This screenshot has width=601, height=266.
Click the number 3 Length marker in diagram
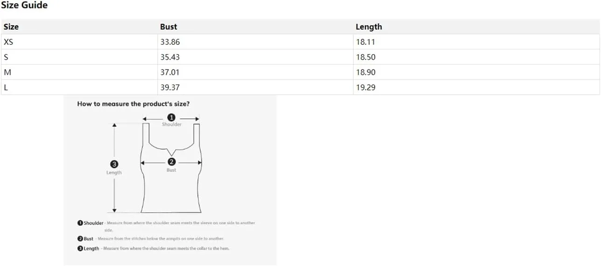tap(114, 164)
